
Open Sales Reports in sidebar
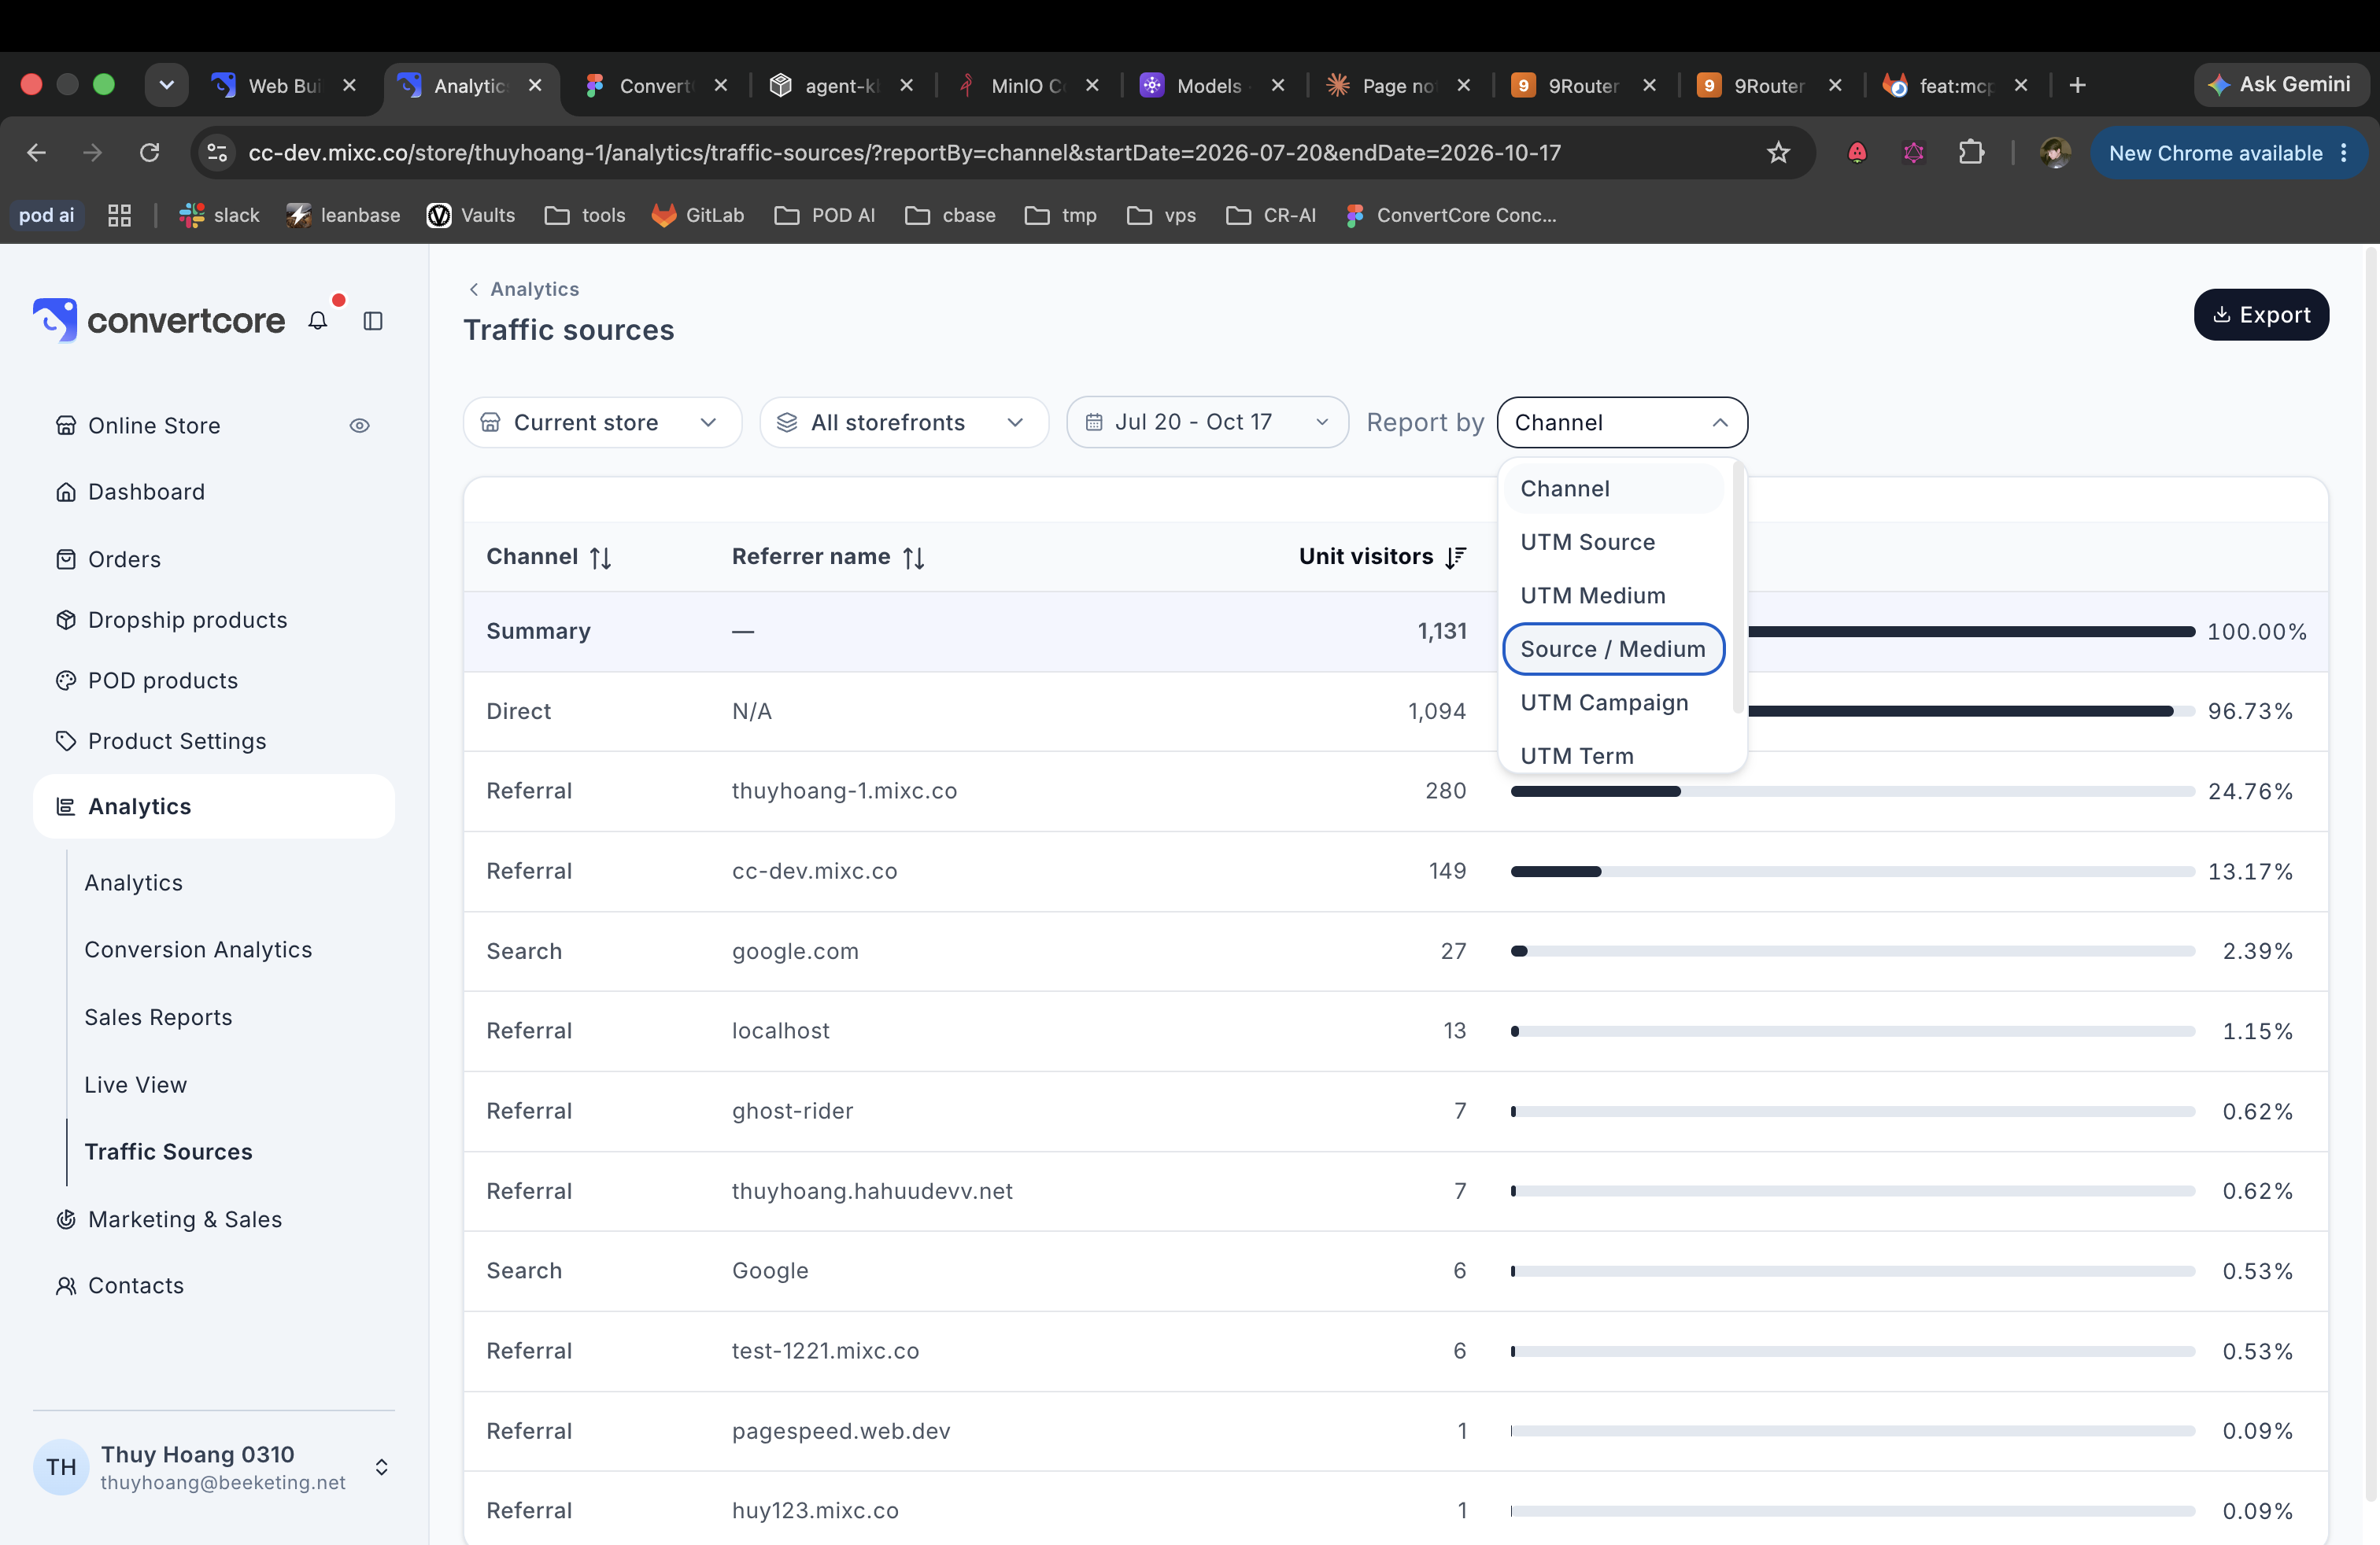[x=158, y=1017]
